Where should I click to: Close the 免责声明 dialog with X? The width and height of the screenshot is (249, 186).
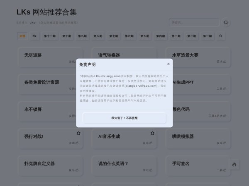pos(168,64)
